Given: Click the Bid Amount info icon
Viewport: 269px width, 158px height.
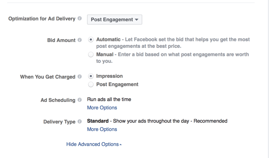Looking at the screenshot, I should [80, 40].
